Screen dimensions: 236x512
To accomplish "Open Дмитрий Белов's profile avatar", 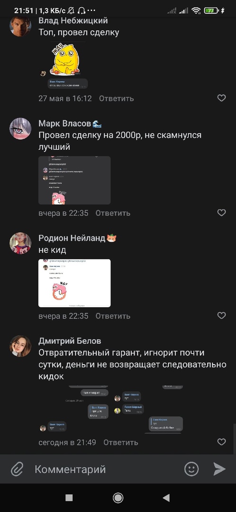I will (x=20, y=346).
